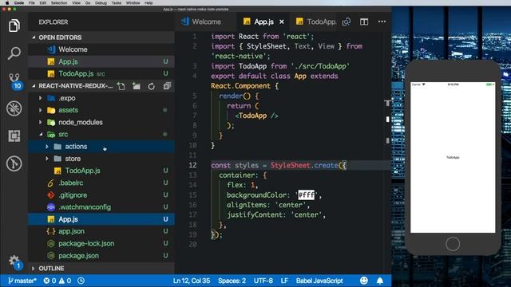511x287 pixels.
Task: Open the Selection menu
Action: point(59,2)
